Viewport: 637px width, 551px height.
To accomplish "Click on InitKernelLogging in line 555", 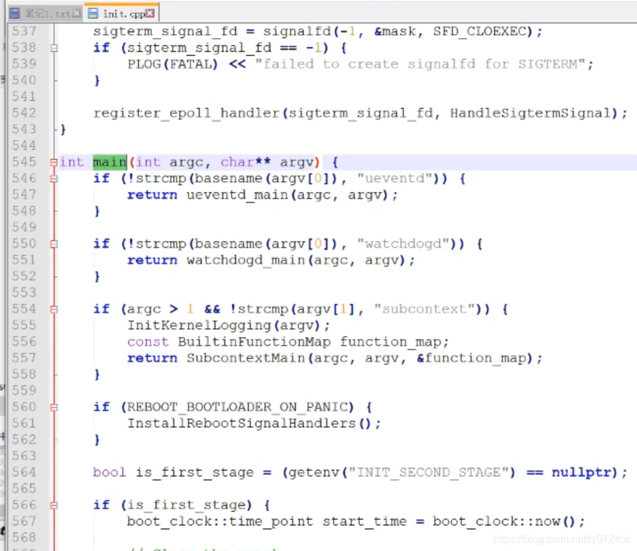I will pos(199,326).
